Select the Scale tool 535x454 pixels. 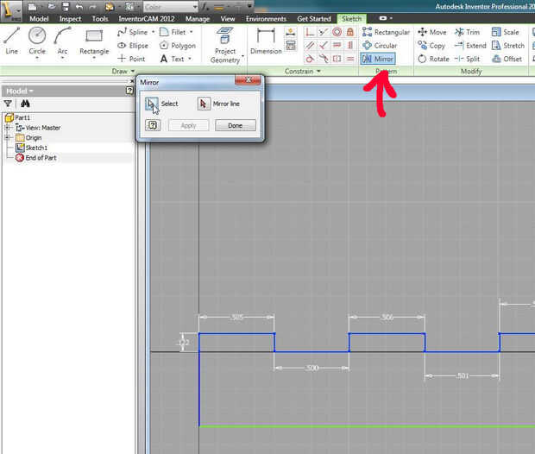click(505, 32)
